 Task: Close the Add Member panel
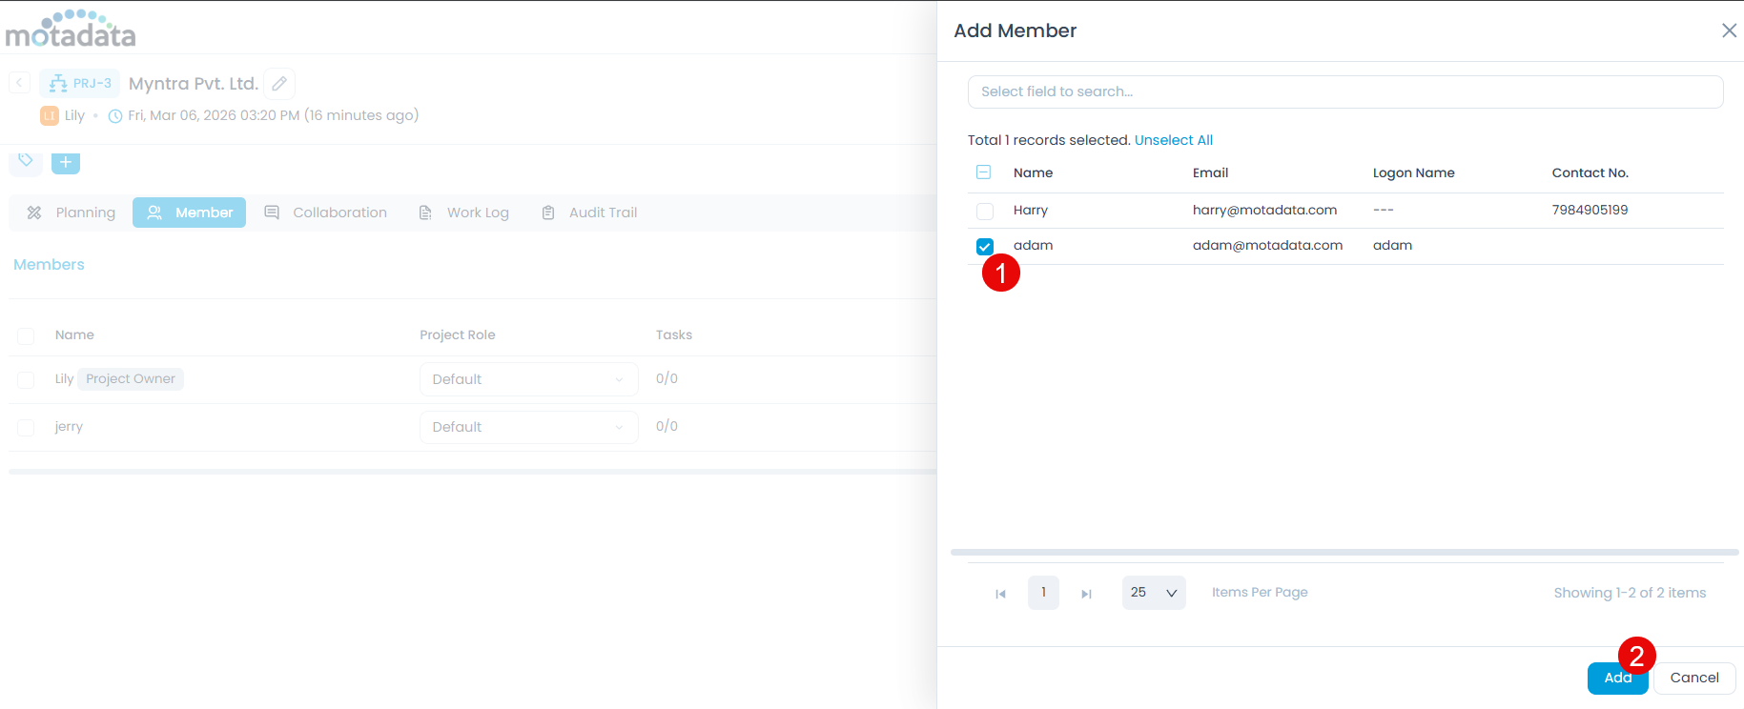1729,30
